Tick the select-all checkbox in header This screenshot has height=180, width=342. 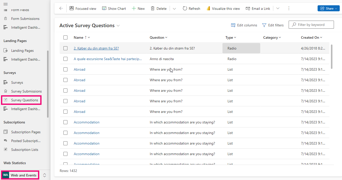point(65,37)
